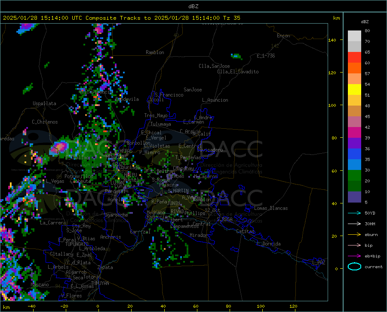The image size is (387, 312).
Task: Select the 42 dBZ pink swatch
Action: point(354,121)
